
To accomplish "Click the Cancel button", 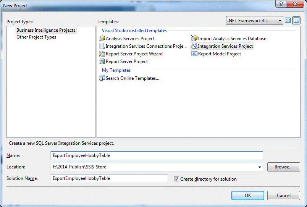I will (x=283, y=195).
